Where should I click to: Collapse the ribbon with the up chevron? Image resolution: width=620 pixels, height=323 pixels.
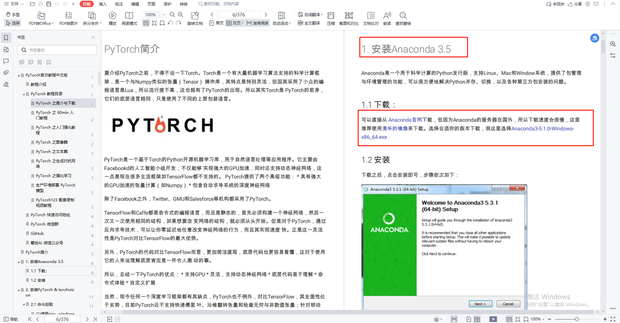tap(613, 4)
